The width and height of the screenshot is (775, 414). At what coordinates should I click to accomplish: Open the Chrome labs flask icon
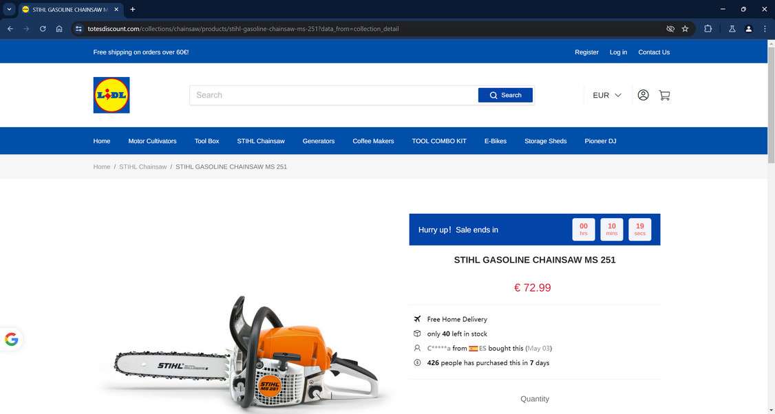[732, 29]
